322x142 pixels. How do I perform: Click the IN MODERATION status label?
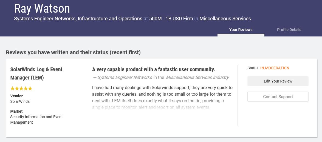pos(275,68)
